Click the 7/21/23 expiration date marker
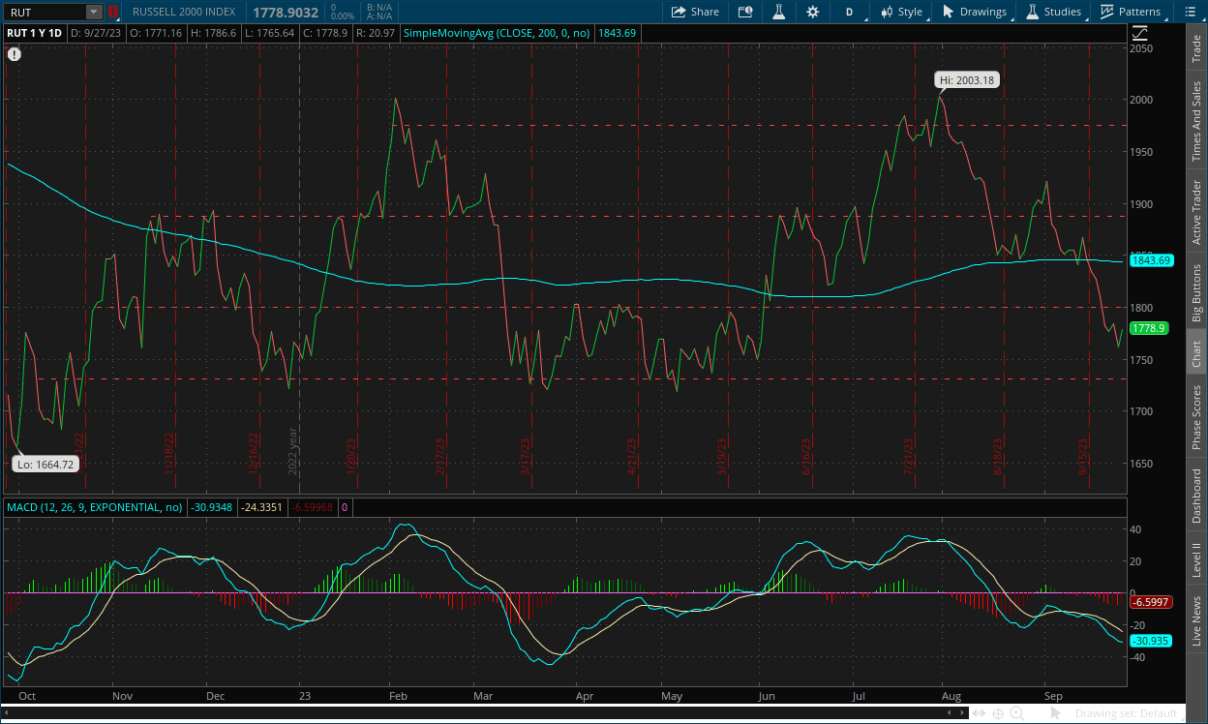The image size is (1208, 724). (909, 455)
